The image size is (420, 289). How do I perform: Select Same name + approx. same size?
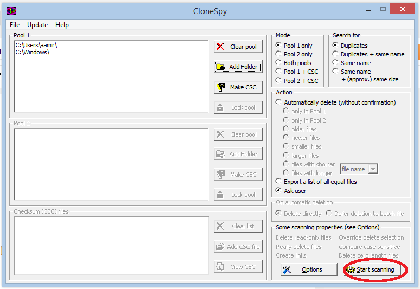pos(365,75)
